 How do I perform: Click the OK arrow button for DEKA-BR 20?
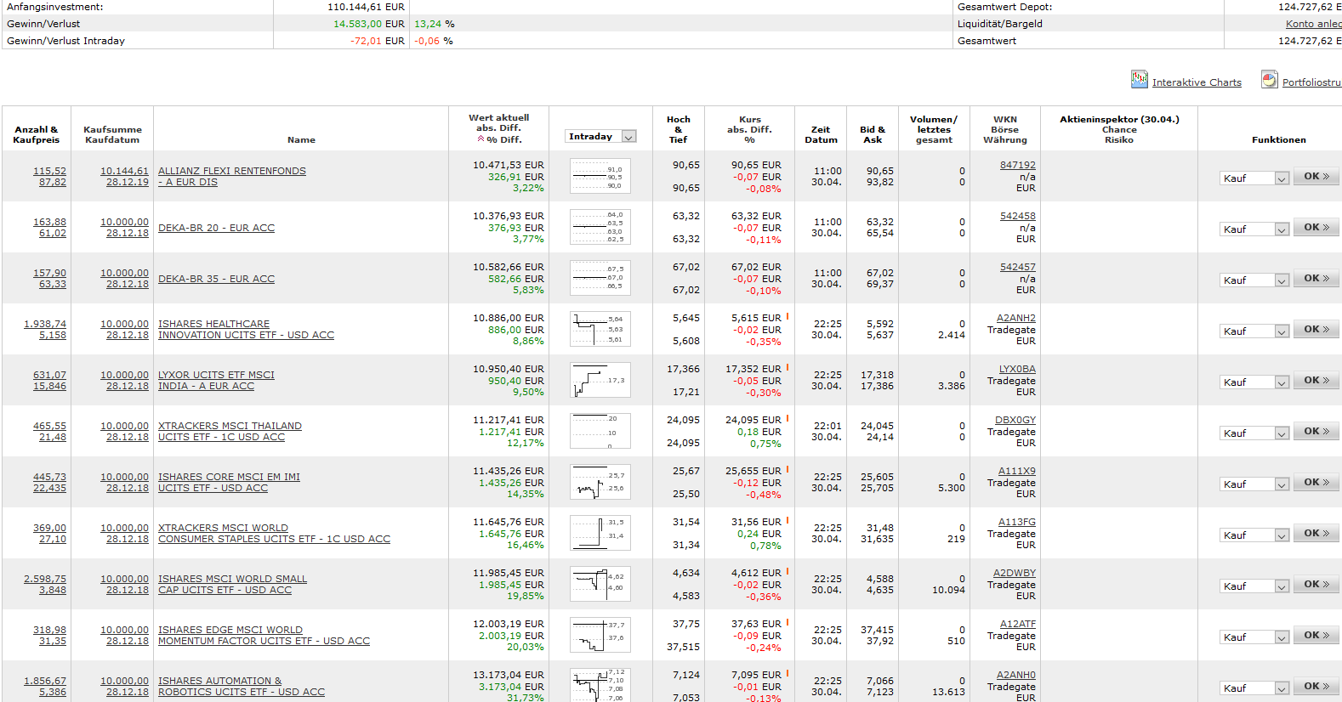coord(1316,228)
